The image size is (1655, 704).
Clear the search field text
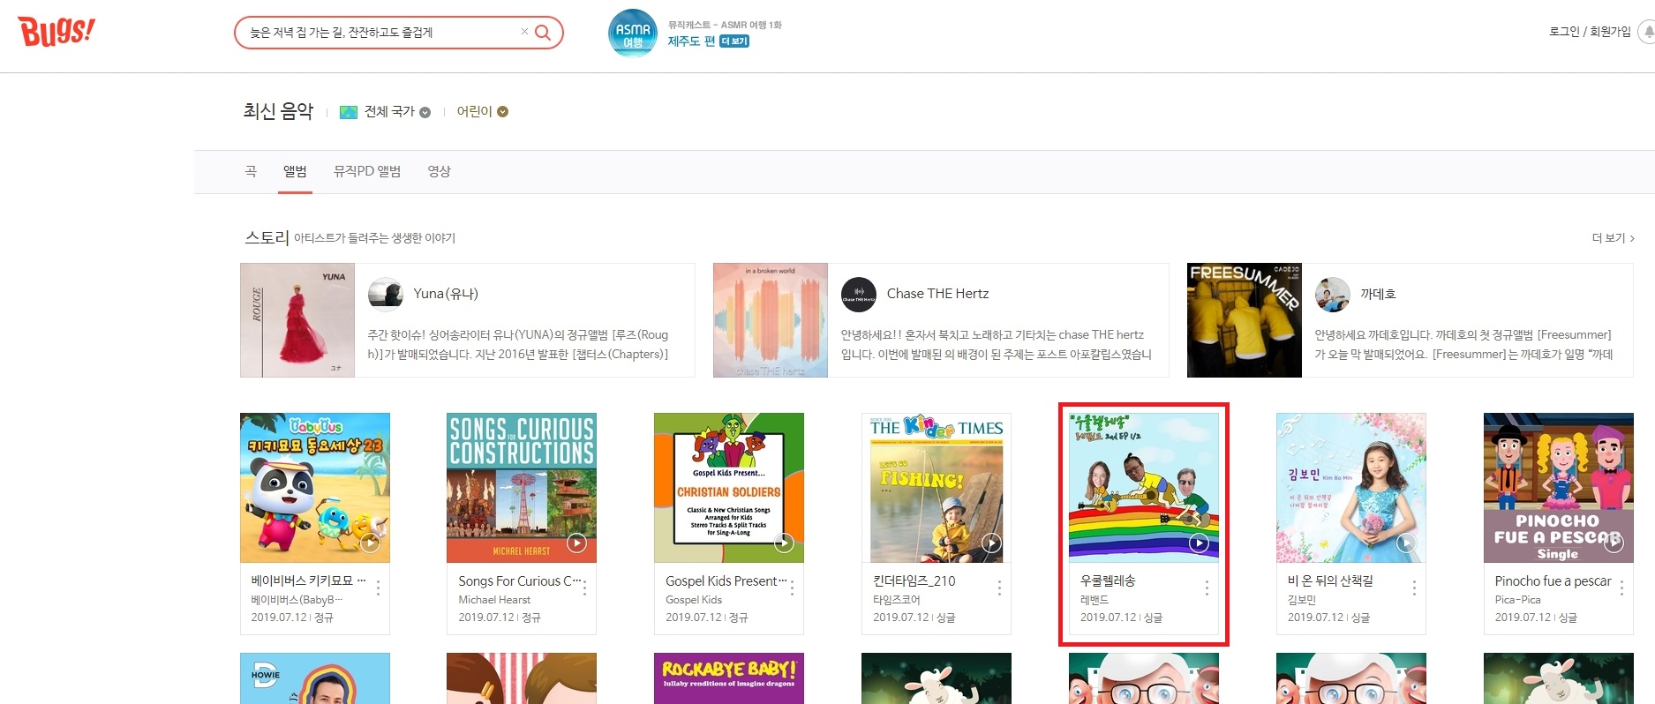point(524,32)
